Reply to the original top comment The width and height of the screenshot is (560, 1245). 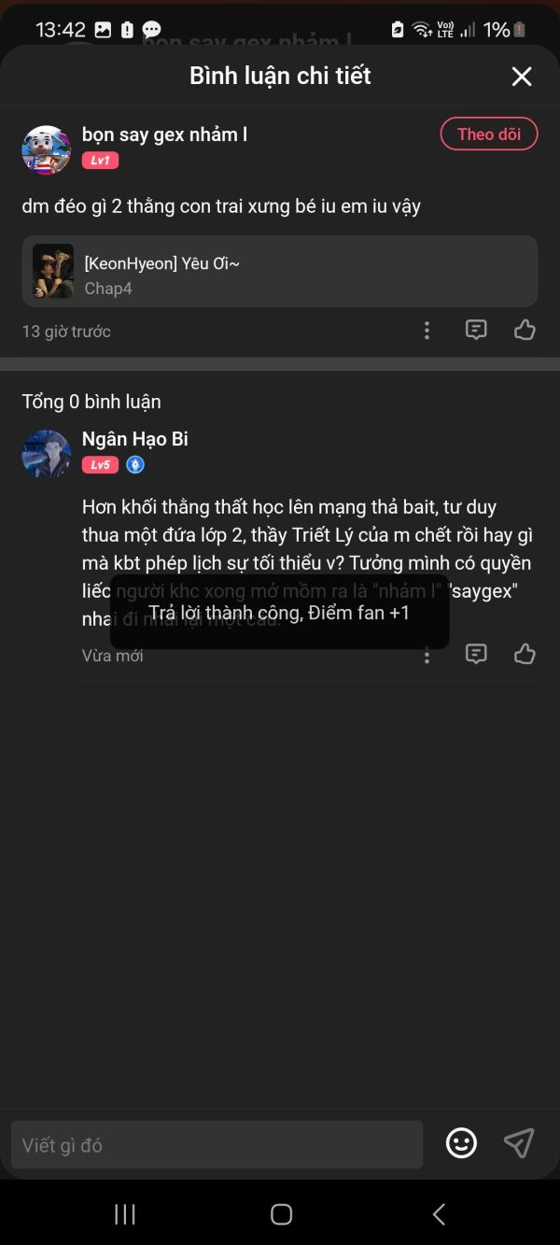click(x=476, y=330)
